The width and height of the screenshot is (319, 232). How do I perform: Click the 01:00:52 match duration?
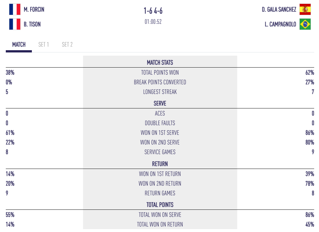pyautogui.click(x=153, y=22)
